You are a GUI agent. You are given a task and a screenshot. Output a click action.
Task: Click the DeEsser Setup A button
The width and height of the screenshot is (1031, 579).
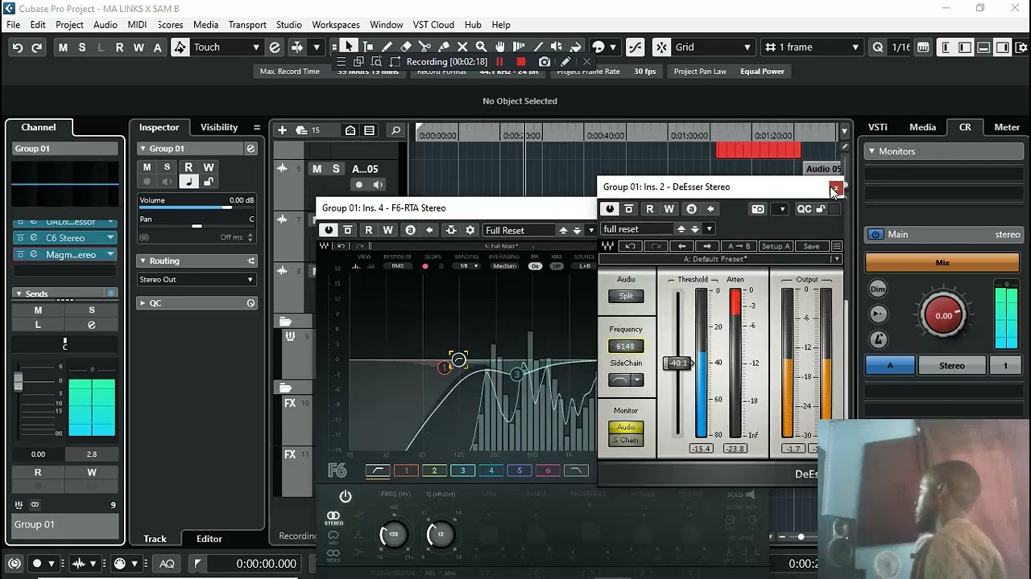click(776, 246)
